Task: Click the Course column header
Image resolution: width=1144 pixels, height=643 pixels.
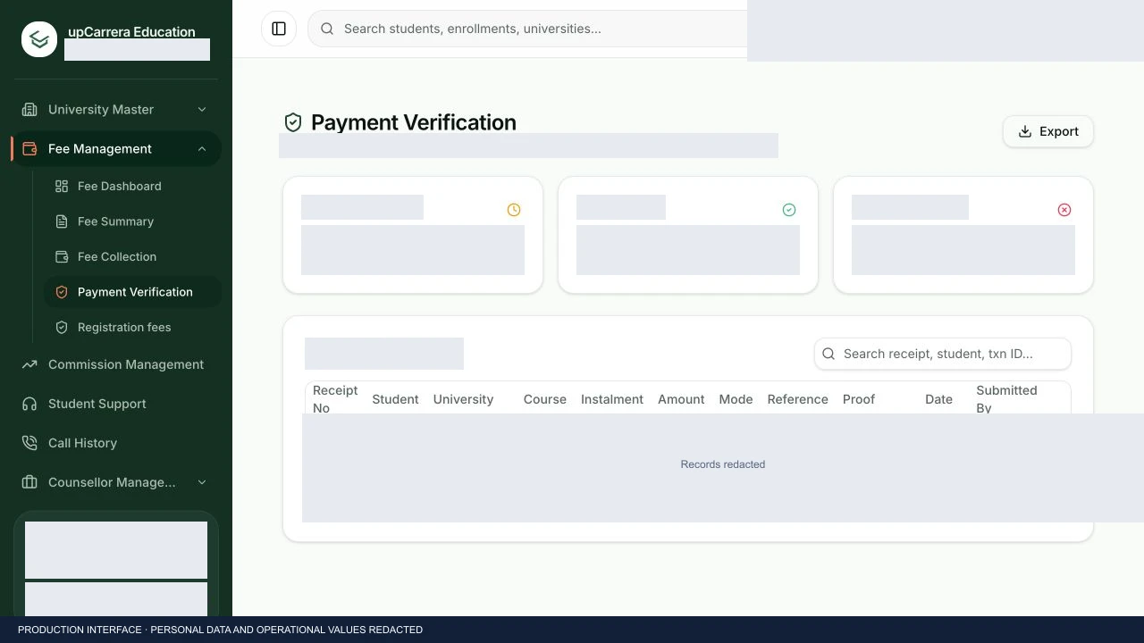Action: [545, 399]
